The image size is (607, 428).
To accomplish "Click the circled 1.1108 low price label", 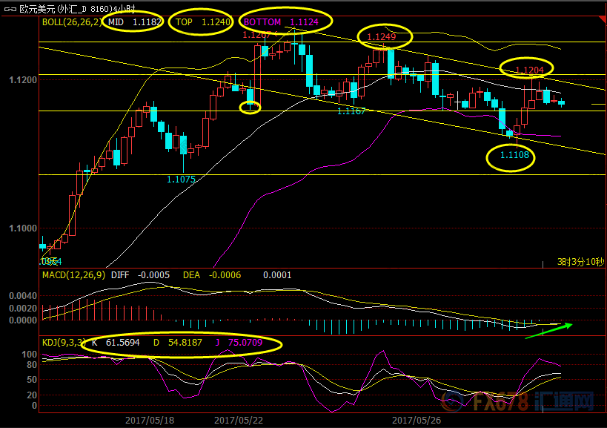I will tap(514, 156).
